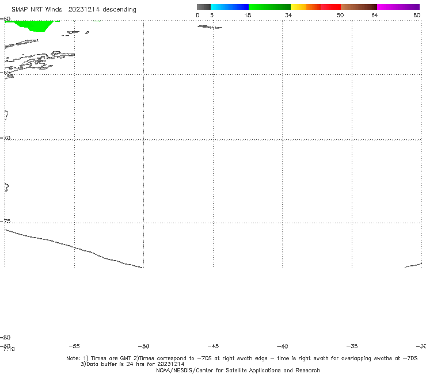The height and width of the screenshot is (374, 426).
Task: Click the yellow-orange segment of the color bar
Action: [x=306, y=7]
